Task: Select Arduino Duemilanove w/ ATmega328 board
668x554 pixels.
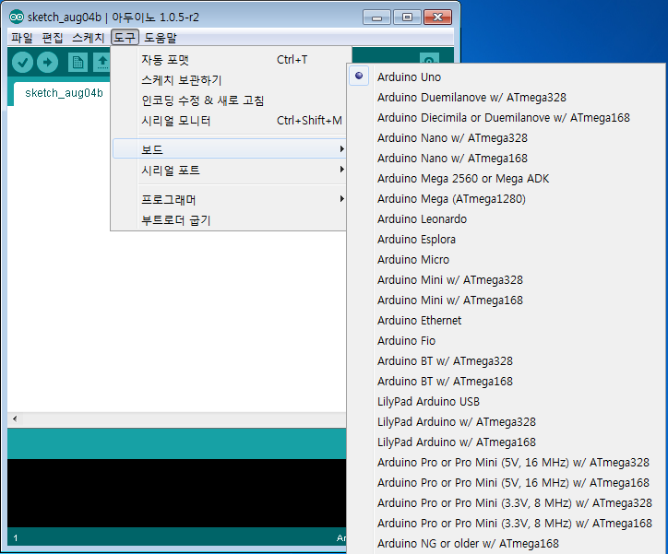Action: pyautogui.click(x=507, y=98)
